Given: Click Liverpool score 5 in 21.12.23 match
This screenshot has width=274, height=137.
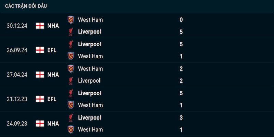Looking at the screenshot, I should [181, 93].
